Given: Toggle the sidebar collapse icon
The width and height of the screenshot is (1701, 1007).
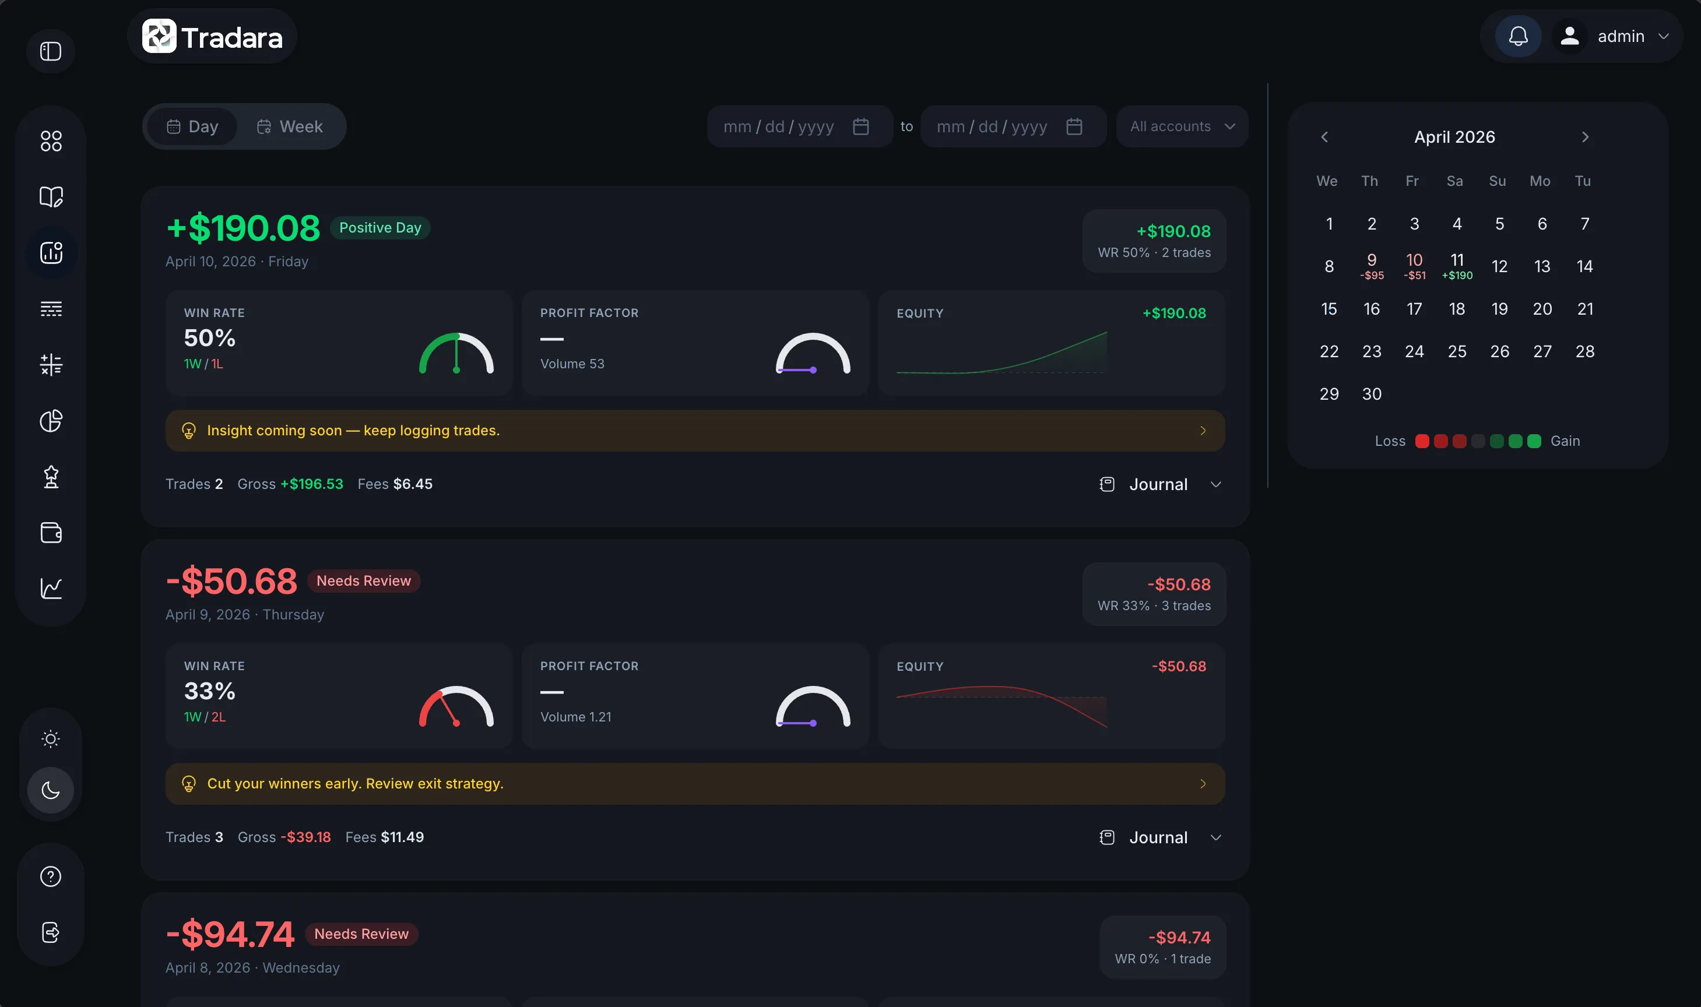Looking at the screenshot, I should (x=51, y=51).
